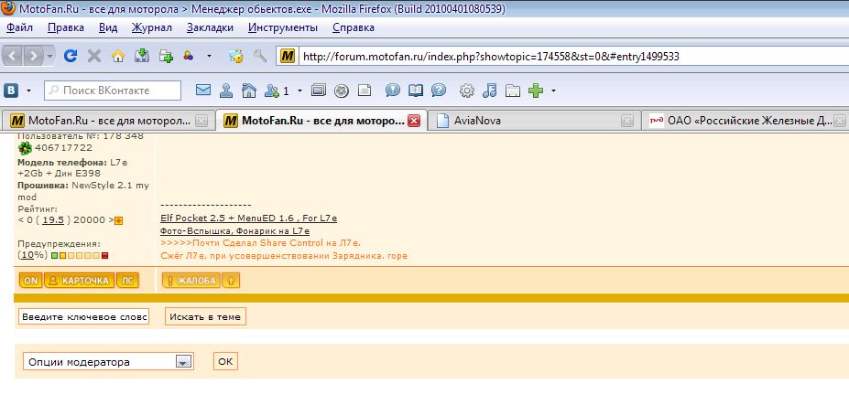The image size is (849, 405).
Task: Close the active MotoFan.Ru tab with red X
Action: [414, 121]
